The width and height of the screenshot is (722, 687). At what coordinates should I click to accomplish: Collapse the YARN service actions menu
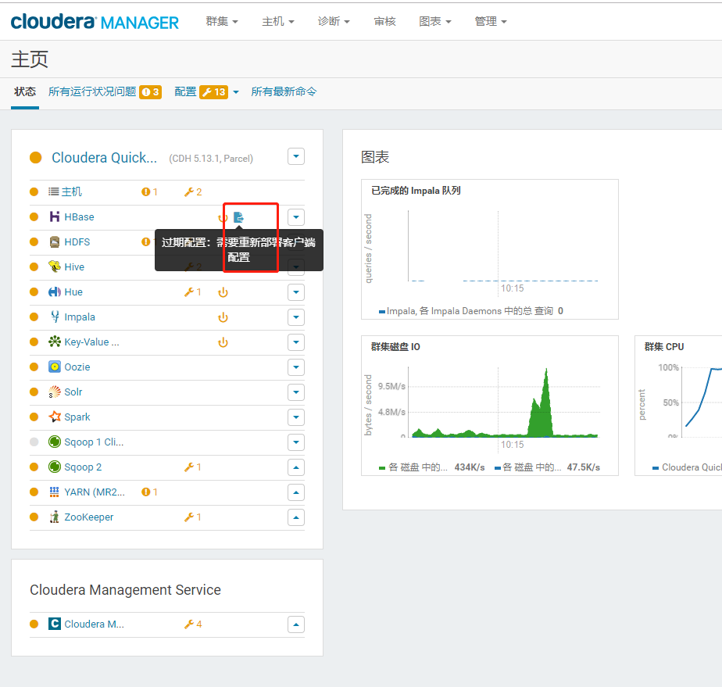coord(296,492)
